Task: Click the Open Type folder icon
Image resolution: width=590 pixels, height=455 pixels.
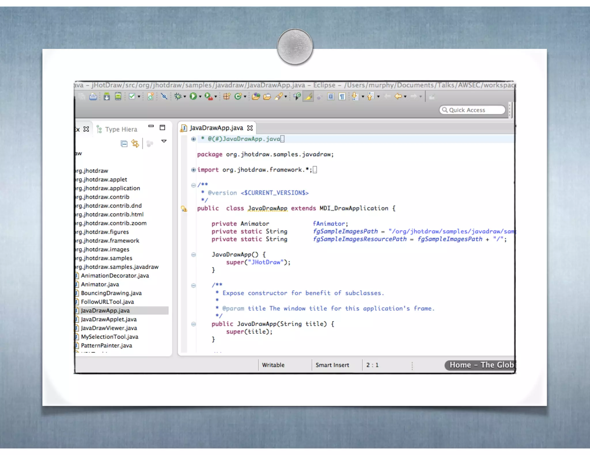Action: (256, 96)
